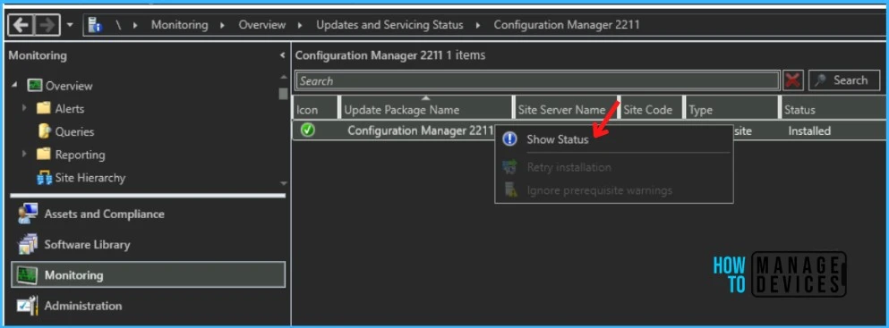Focus the Search input field

tap(537, 80)
